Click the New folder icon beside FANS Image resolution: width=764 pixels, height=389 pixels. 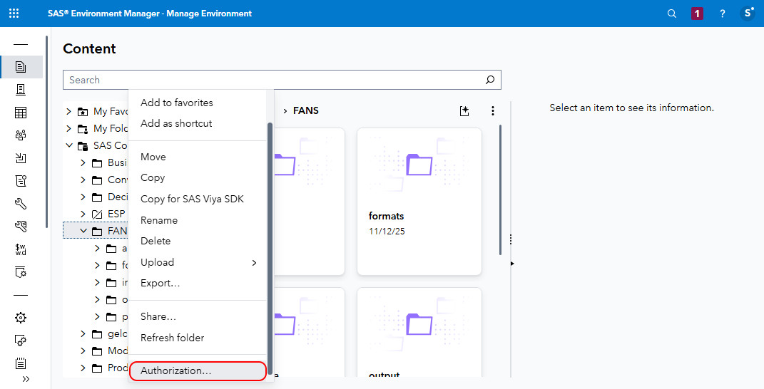pyautogui.click(x=464, y=111)
